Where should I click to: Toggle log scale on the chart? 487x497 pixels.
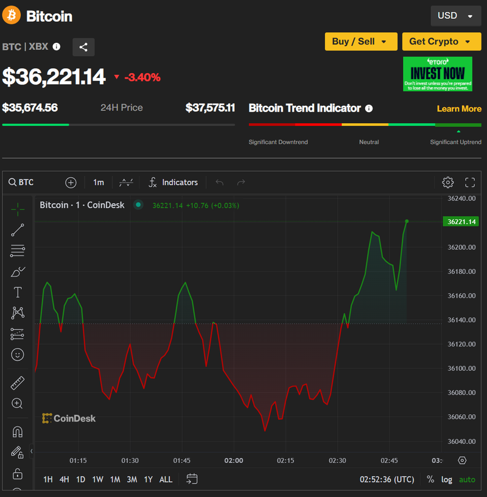pyautogui.click(x=447, y=479)
